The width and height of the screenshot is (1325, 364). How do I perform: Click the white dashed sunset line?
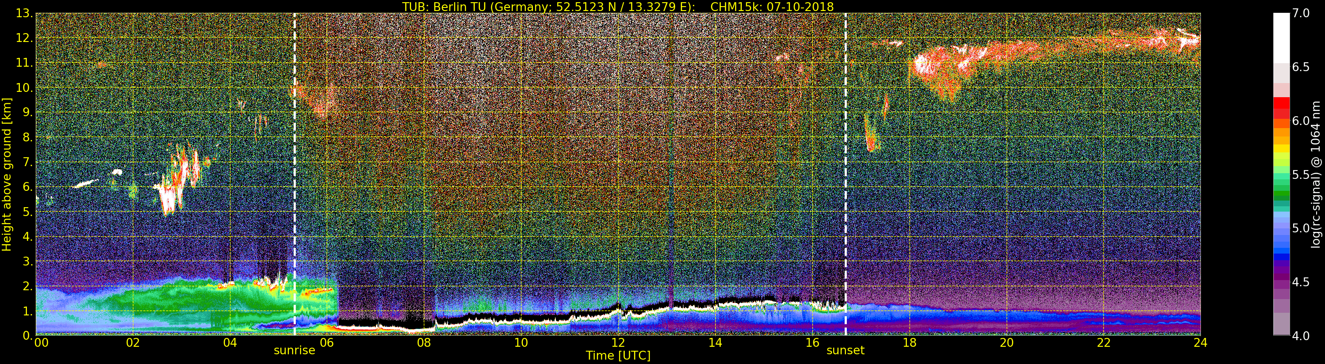coord(846,174)
